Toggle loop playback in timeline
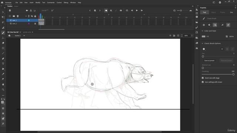Screen dimensions: 237x133 (127, 11)
